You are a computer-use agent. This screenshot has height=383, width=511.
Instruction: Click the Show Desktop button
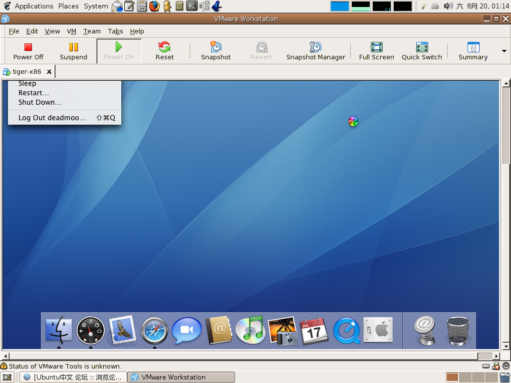[7, 378]
